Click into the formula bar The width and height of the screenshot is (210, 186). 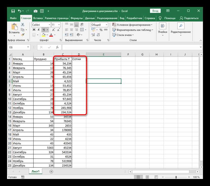[130, 47]
